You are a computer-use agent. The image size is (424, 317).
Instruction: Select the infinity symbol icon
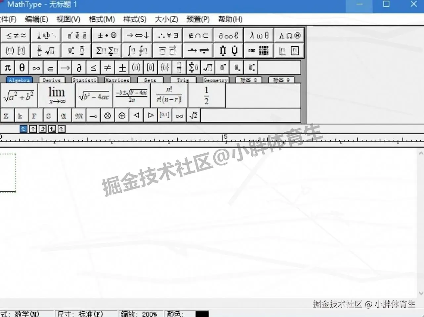(36, 68)
